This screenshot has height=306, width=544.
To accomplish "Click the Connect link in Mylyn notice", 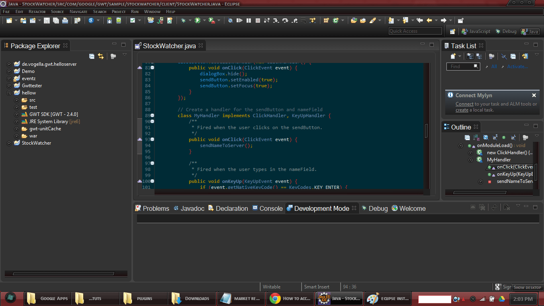I will pos(464,104).
